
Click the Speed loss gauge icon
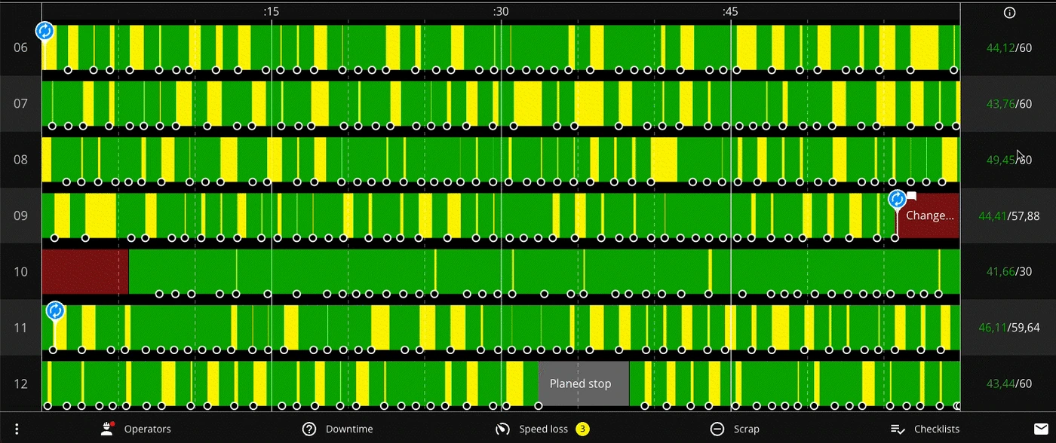click(502, 429)
